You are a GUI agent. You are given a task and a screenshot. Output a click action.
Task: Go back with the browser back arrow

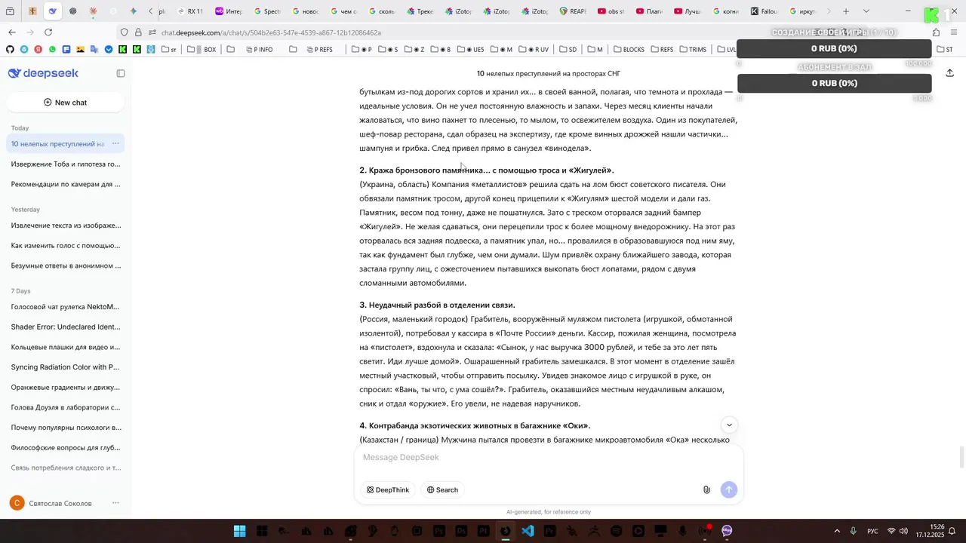(12, 32)
